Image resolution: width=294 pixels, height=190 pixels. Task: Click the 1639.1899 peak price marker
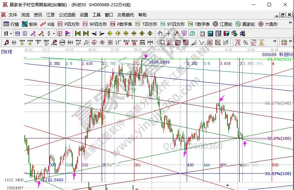click(x=159, y=62)
